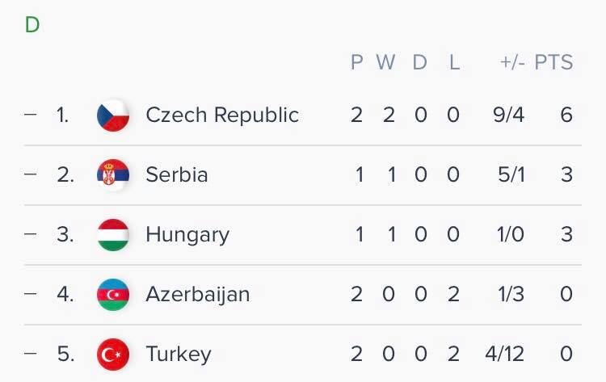Open the Serbia team link

[177, 175]
